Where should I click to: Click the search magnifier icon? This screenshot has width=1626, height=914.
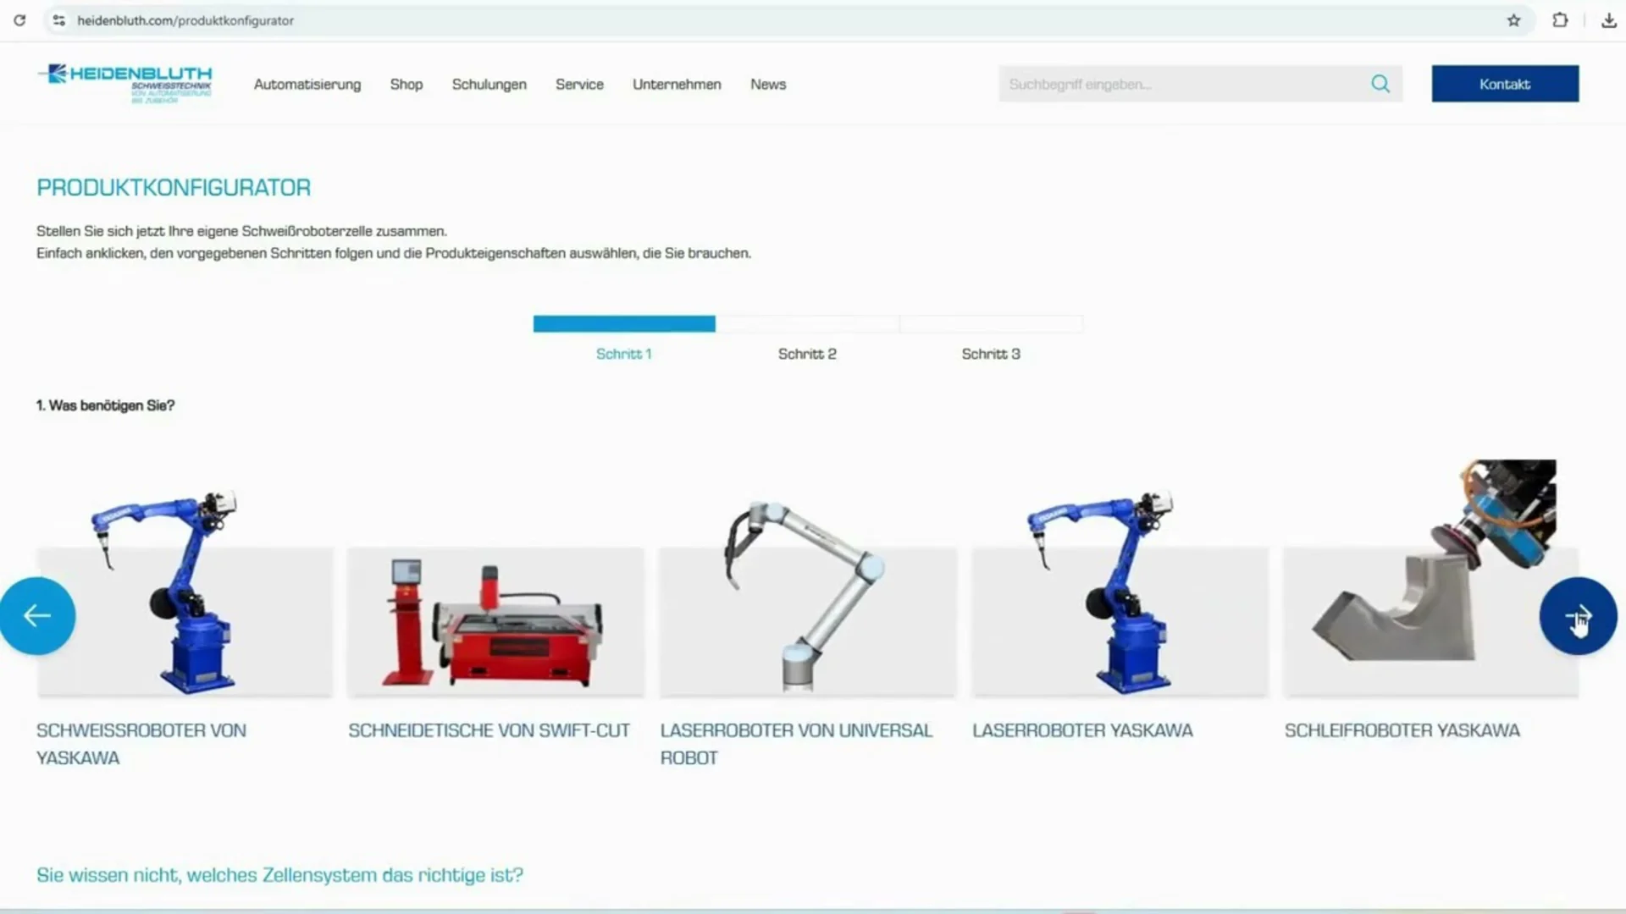(1380, 84)
